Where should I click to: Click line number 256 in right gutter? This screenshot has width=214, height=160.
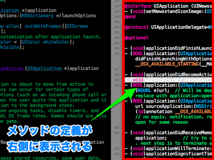tap(117, 53)
